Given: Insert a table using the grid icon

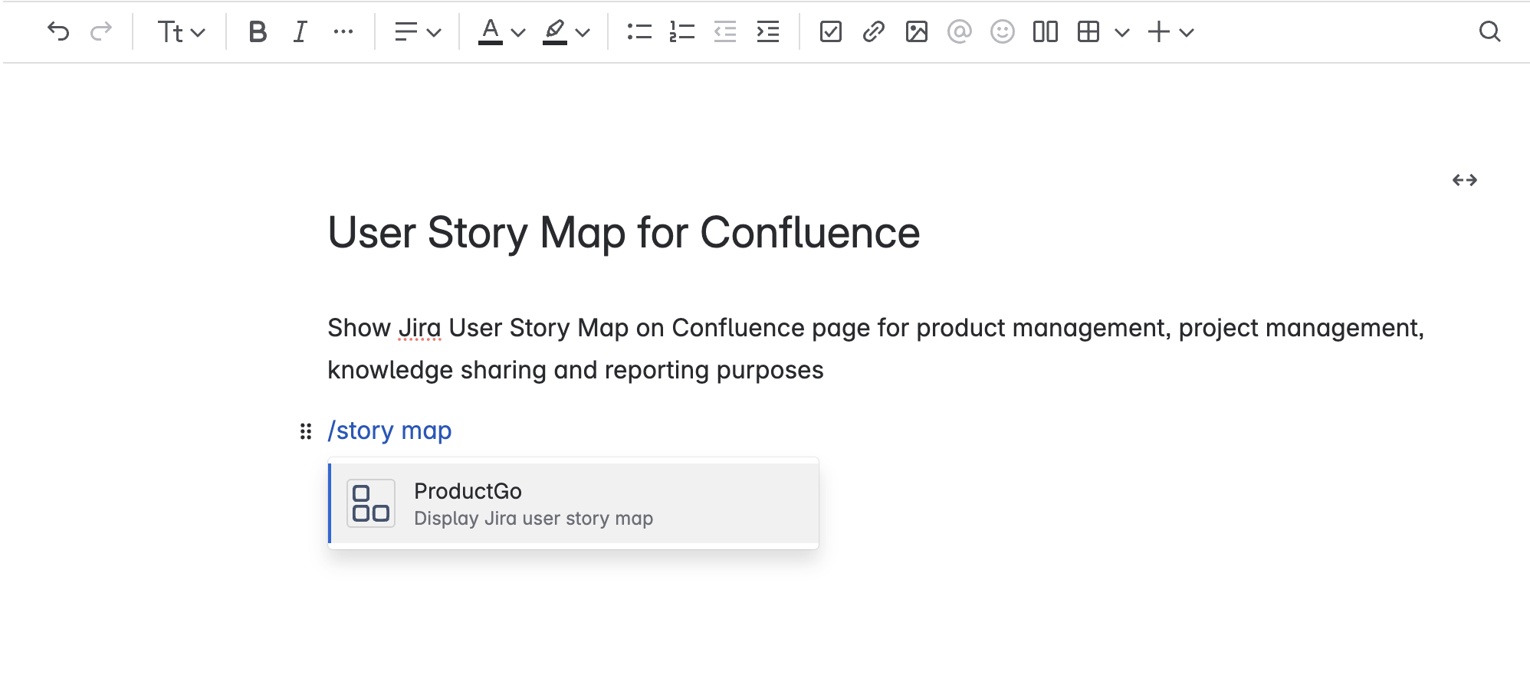Looking at the screenshot, I should tap(1088, 31).
